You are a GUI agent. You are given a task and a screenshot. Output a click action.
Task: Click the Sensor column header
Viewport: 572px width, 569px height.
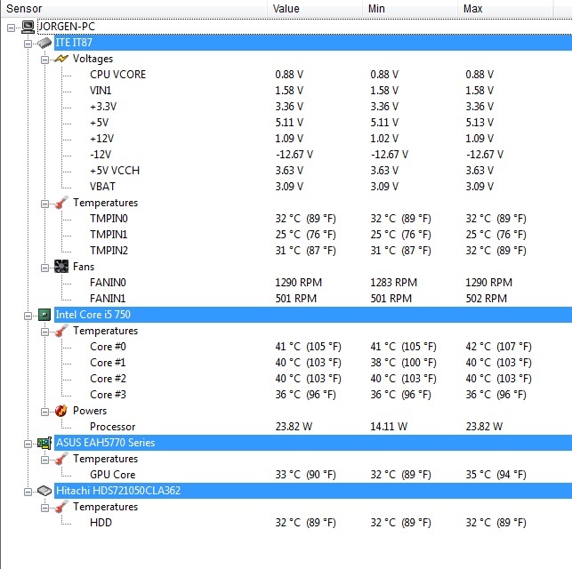pyautogui.click(x=134, y=8)
